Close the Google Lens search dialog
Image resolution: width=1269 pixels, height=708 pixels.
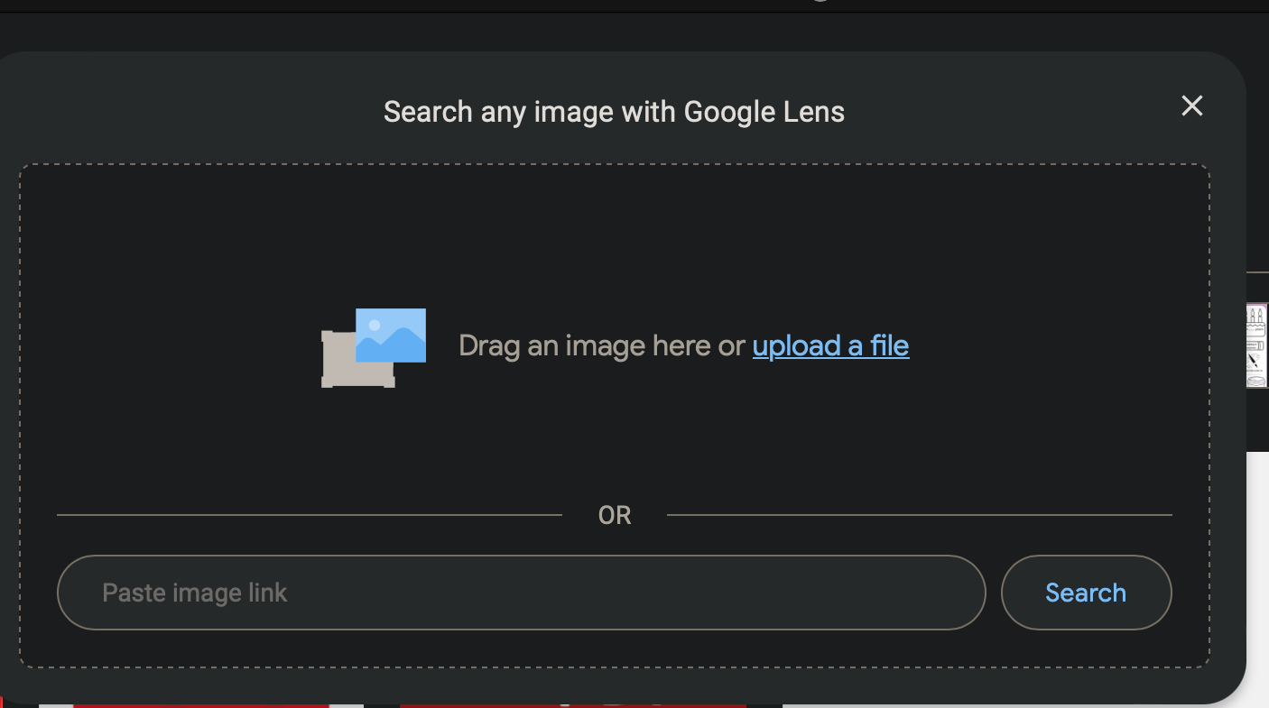(x=1191, y=106)
